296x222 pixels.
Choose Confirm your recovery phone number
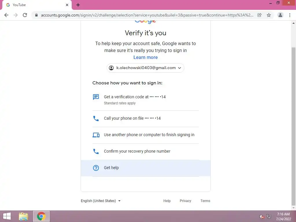(146, 151)
